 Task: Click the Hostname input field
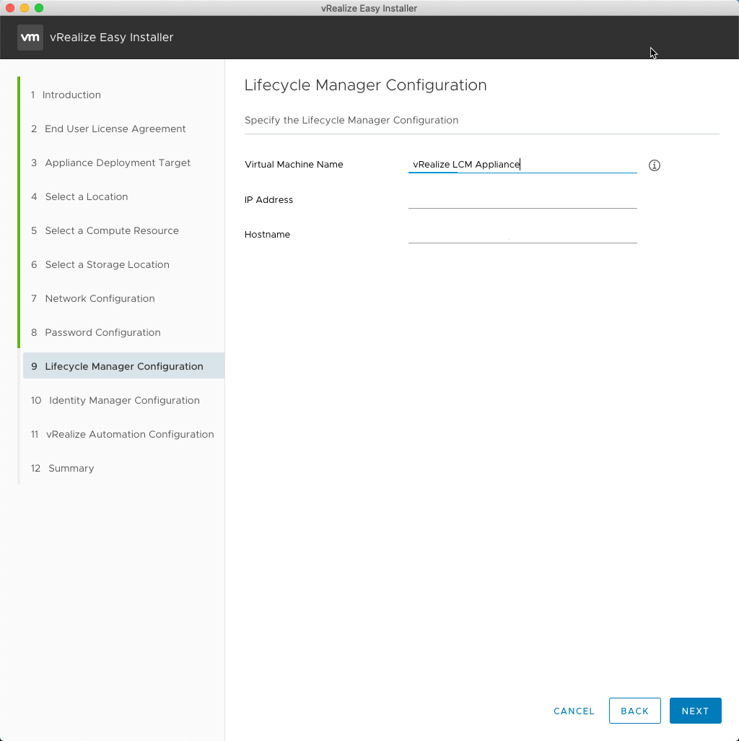click(522, 235)
